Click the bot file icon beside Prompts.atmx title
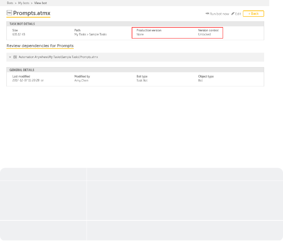The height and width of the screenshot is (241, 283). pyautogui.click(x=9, y=13)
